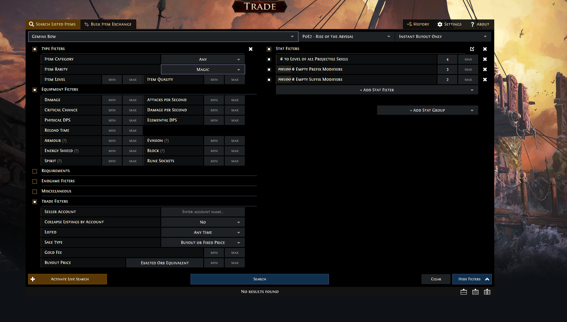Click the Clear button

(x=436, y=279)
